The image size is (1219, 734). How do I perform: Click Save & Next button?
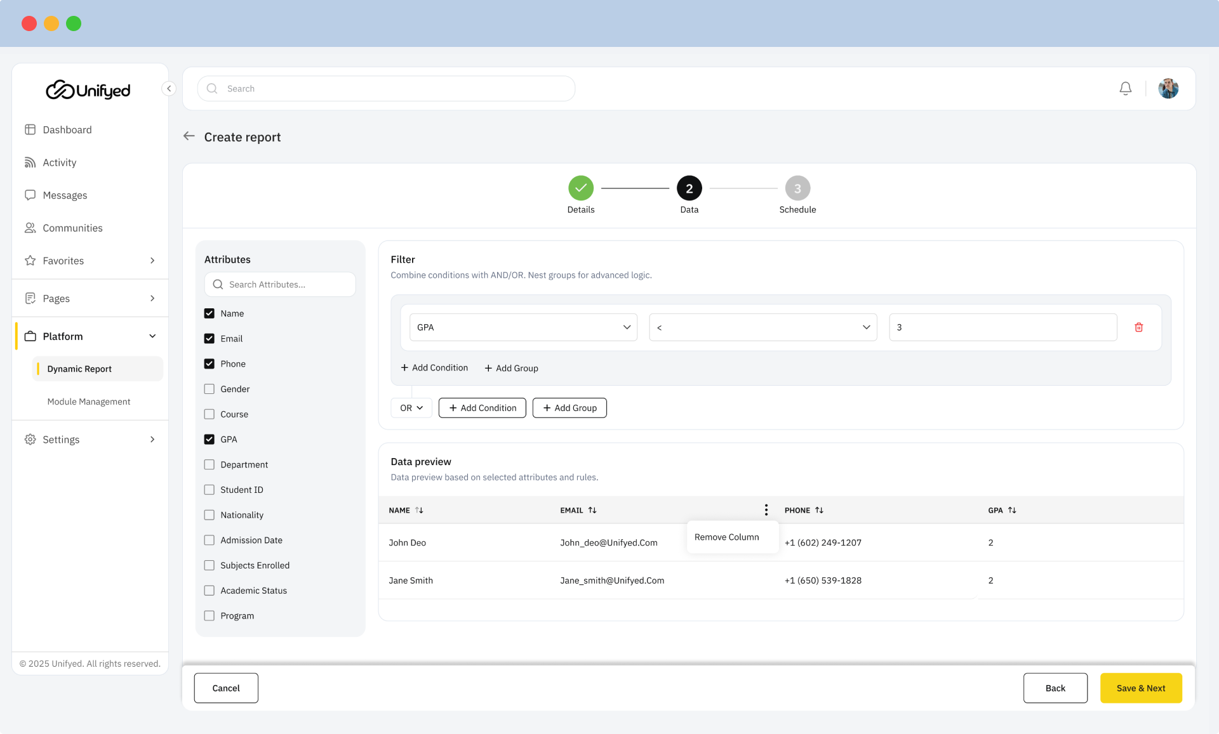pos(1141,688)
